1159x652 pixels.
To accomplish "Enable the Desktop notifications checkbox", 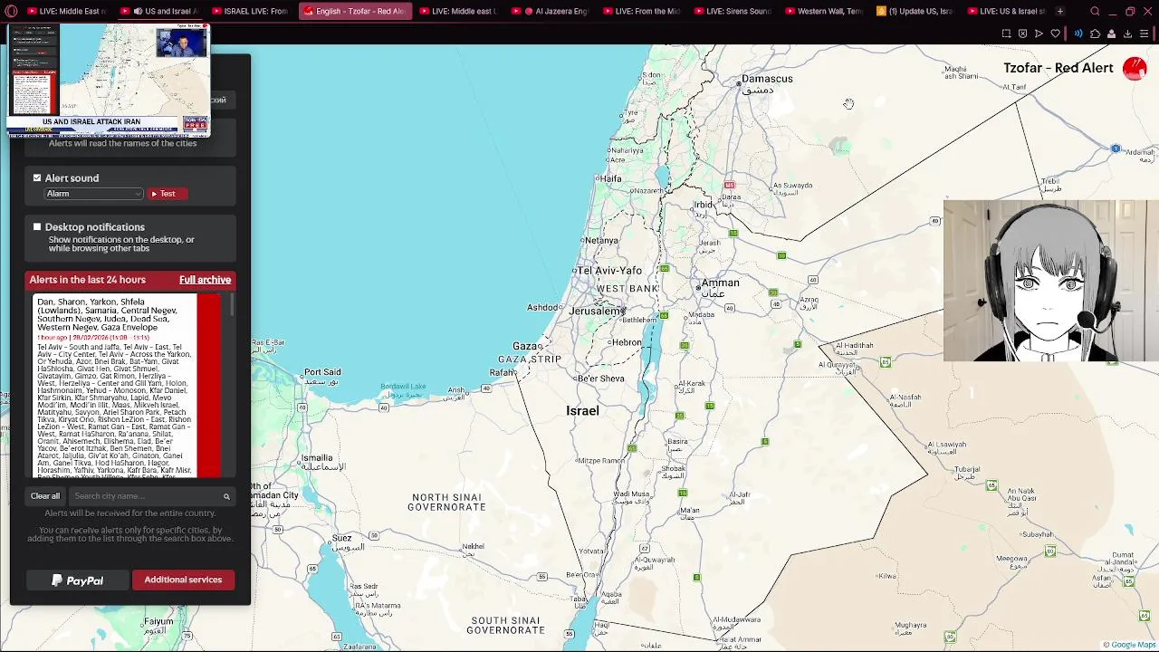I will click(37, 227).
